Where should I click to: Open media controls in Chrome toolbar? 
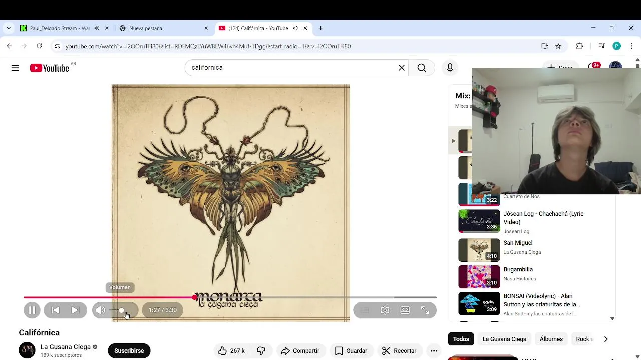click(602, 46)
